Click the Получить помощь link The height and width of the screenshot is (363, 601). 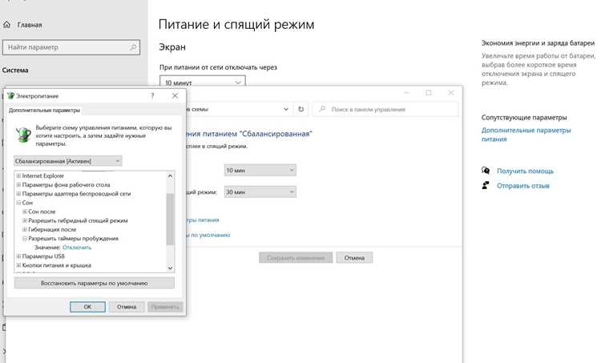pos(525,171)
